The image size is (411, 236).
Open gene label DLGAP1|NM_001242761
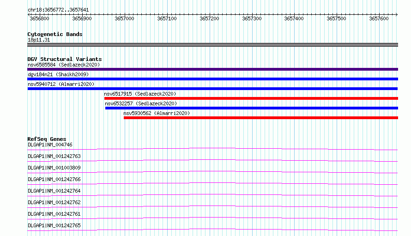pos(54,214)
